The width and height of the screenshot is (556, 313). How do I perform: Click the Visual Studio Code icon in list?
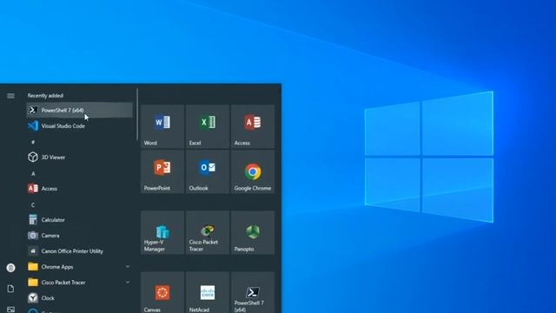[33, 126]
